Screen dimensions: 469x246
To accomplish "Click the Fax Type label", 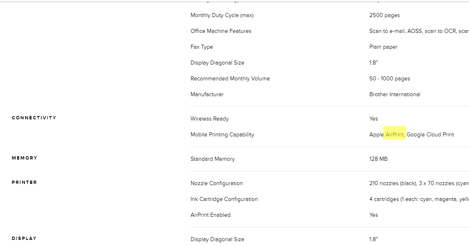I will 202,47.
